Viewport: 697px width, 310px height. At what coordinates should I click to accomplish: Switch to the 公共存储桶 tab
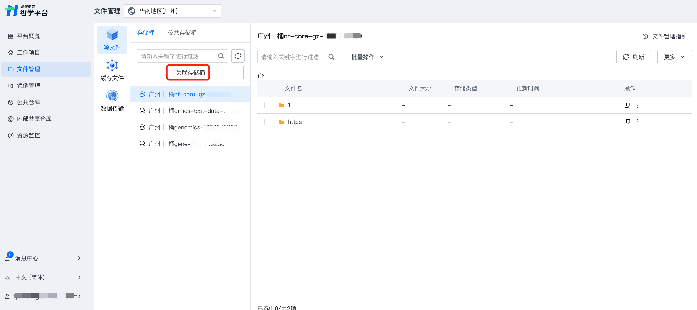pyautogui.click(x=182, y=33)
